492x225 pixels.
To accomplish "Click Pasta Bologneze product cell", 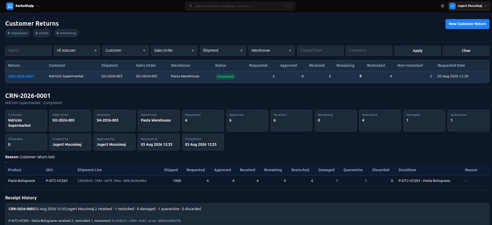I will pyautogui.click(x=22, y=181).
